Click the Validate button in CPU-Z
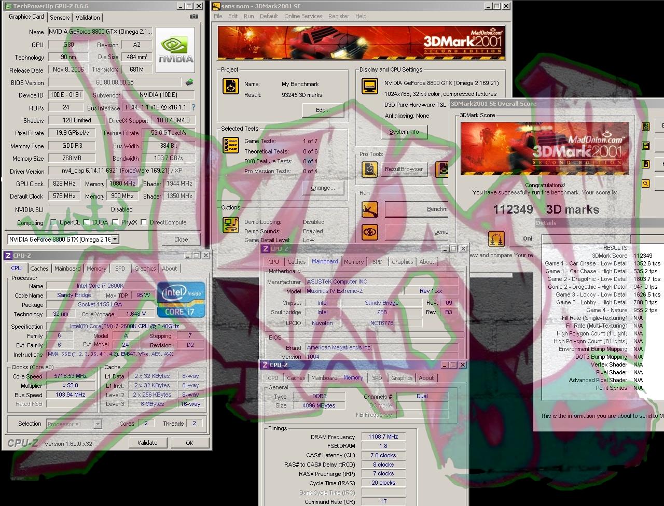 [147, 443]
